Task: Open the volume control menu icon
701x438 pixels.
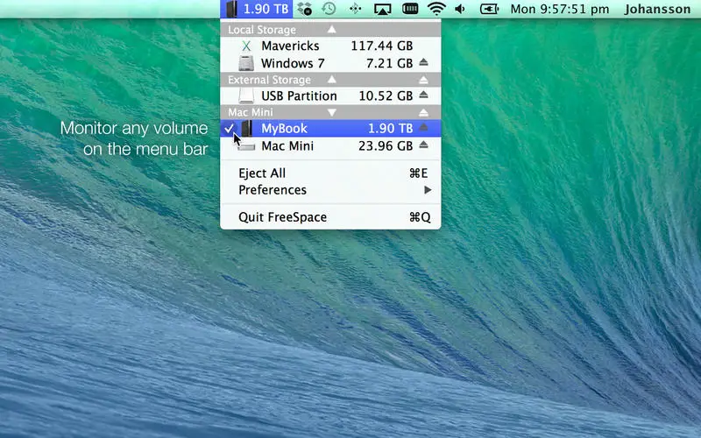Action: 460,9
